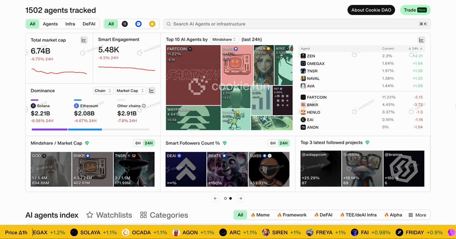Select Meme category filter
This screenshot has width=456, height=239.
260,215
